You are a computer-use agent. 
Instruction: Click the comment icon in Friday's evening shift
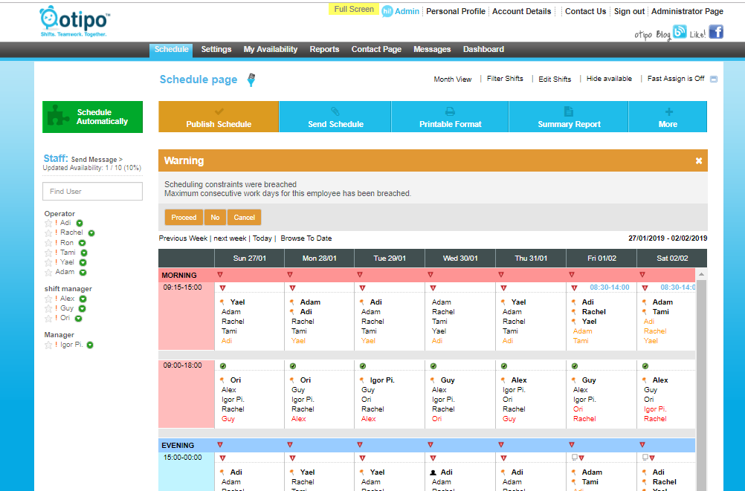tap(573, 458)
